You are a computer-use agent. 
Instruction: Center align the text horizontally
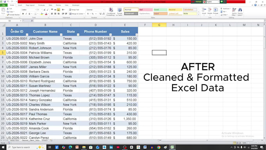click(x=55, y=14)
